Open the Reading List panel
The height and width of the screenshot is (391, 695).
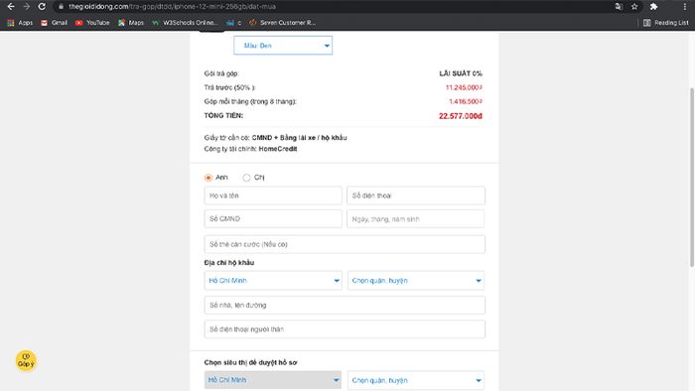[x=666, y=23]
